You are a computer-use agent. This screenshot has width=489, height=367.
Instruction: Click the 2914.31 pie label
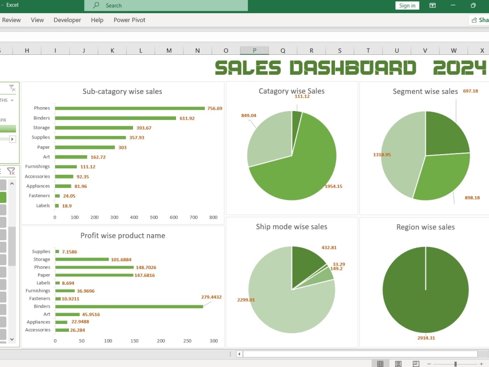pos(426,338)
